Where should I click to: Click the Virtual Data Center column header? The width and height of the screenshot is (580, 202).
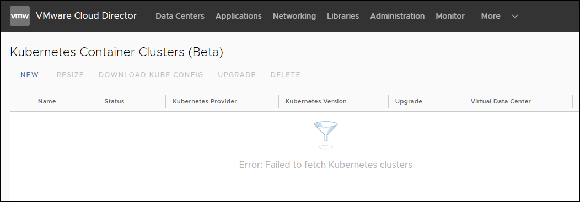tap(501, 101)
